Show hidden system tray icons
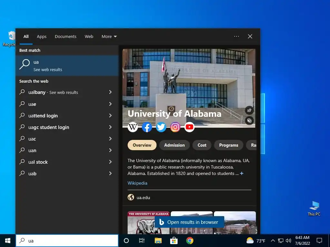Viewport: 330px width, 247px height. (273, 241)
